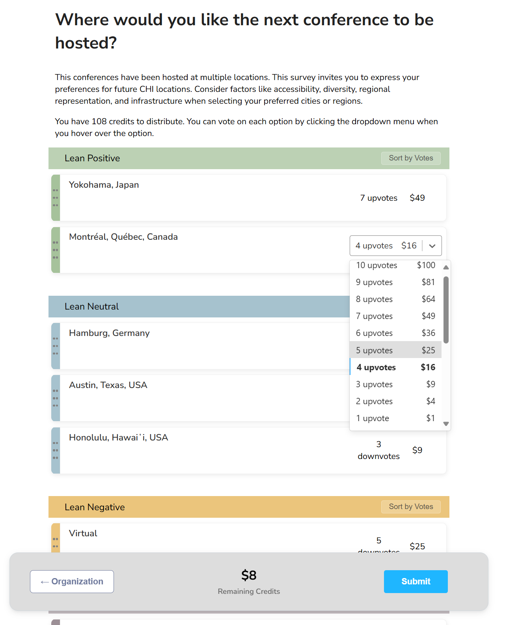505x625 pixels.
Task: Go back to the Organization page
Action: coord(72,582)
